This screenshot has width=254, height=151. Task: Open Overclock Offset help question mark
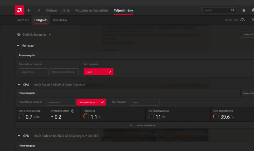(73, 111)
